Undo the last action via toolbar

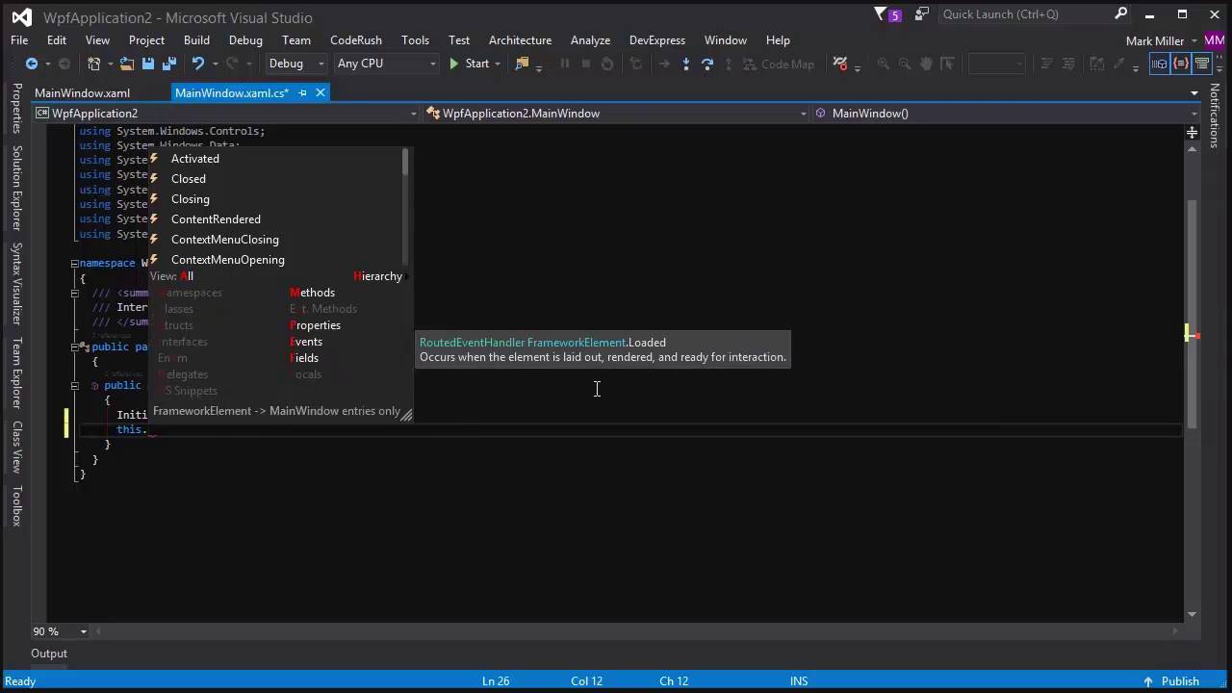[x=198, y=64]
